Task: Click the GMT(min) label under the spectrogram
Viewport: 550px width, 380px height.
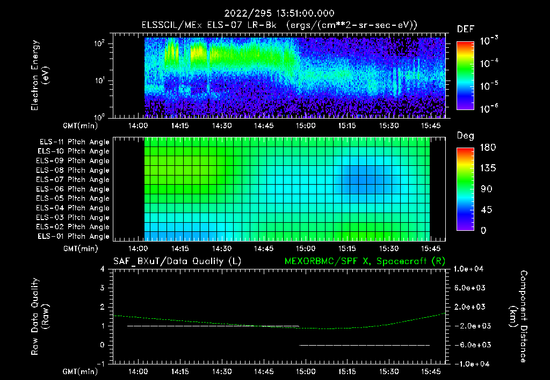Action: point(81,126)
